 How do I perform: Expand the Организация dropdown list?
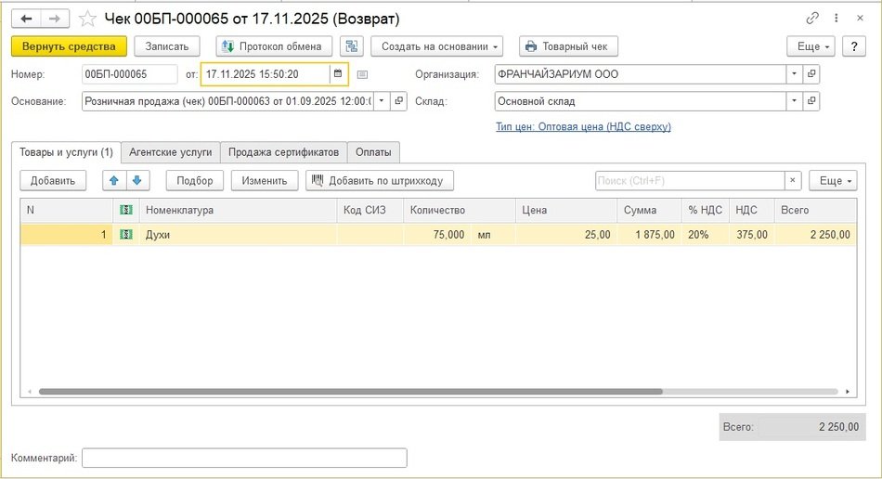coord(794,74)
